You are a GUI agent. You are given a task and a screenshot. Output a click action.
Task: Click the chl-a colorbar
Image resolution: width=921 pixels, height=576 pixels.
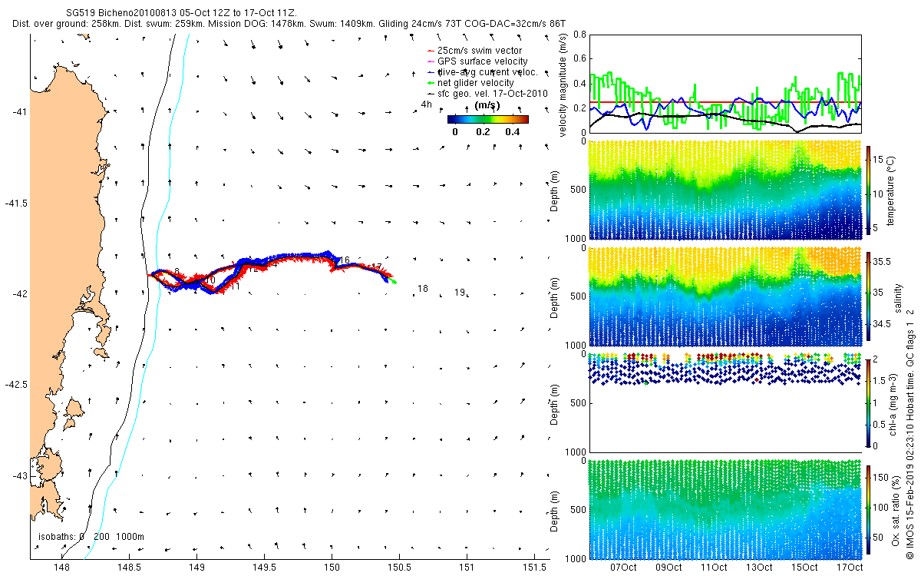pyautogui.click(x=869, y=402)
